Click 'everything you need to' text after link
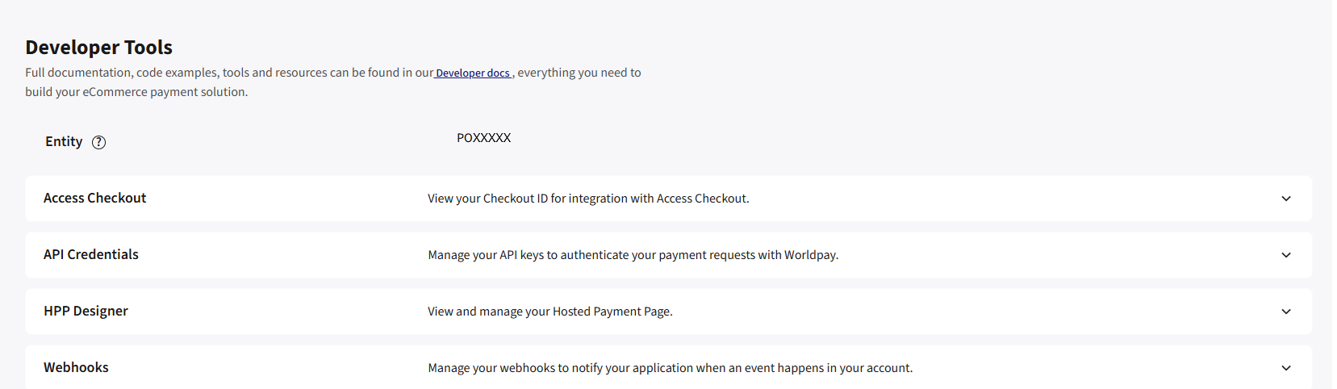Viewport: 1337px width, 389px height. 579,73
